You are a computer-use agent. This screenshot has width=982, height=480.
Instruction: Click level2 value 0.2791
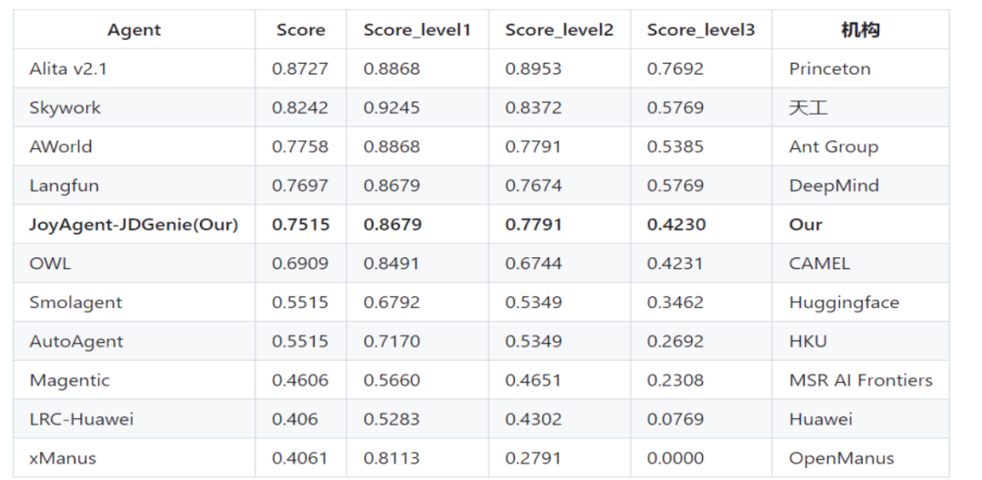(534, 458)
